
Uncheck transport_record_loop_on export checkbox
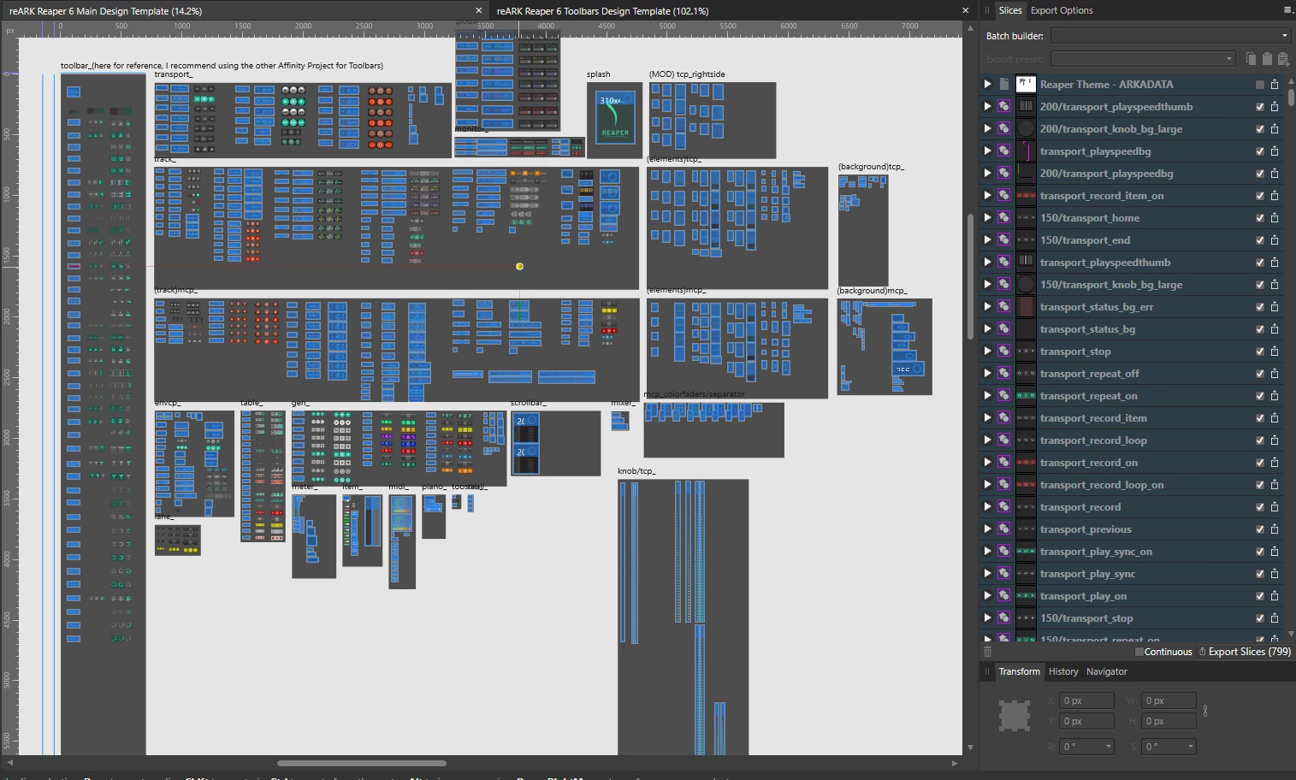[x=1259, y=485]
